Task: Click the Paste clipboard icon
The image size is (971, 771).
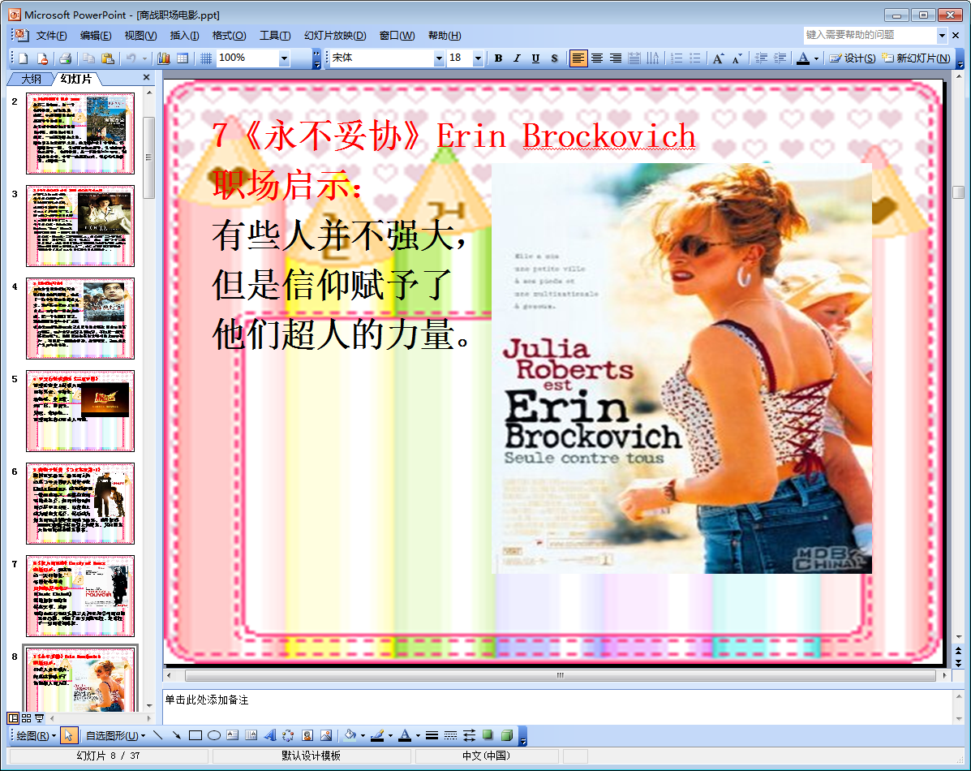Action: (108, 58)
